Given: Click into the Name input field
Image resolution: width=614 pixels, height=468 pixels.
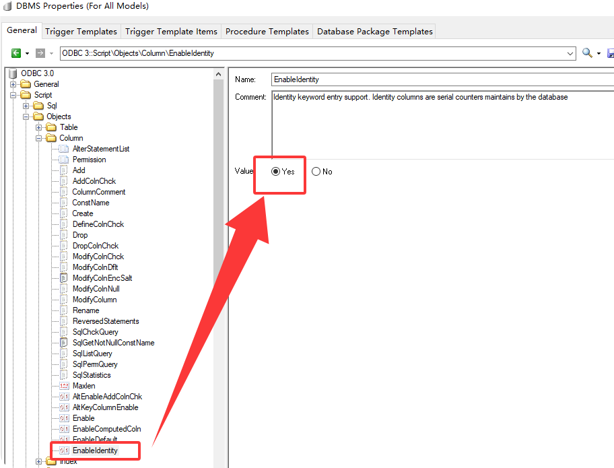Looking at the screenshot, I should (442, 79).
